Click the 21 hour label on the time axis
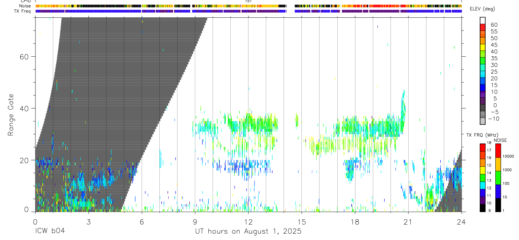 point(408,221)
